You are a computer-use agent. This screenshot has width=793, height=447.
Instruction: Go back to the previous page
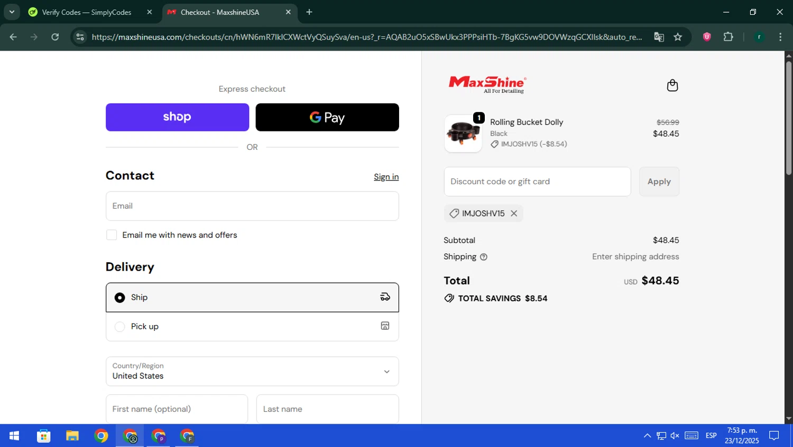click(x=13, y=37)
